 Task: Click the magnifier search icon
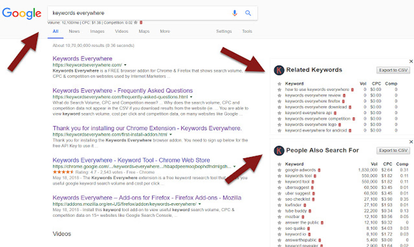point(248,13)
